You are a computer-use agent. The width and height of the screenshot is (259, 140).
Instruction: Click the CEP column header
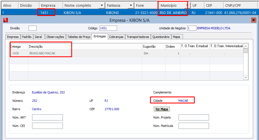click(214, 5)
